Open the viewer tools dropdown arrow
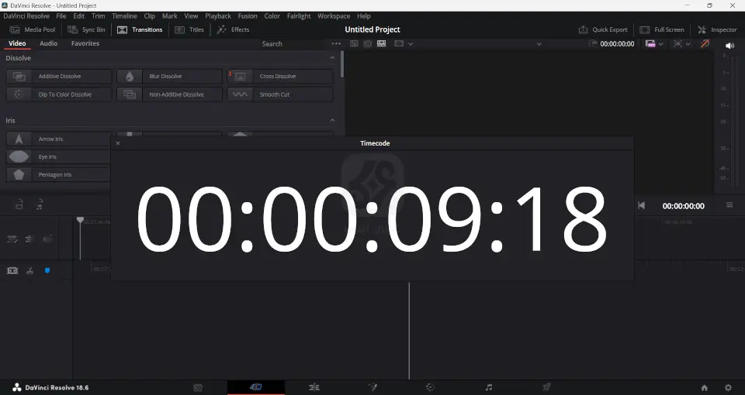This screenshot has width=745, height=395. (688, 43)
